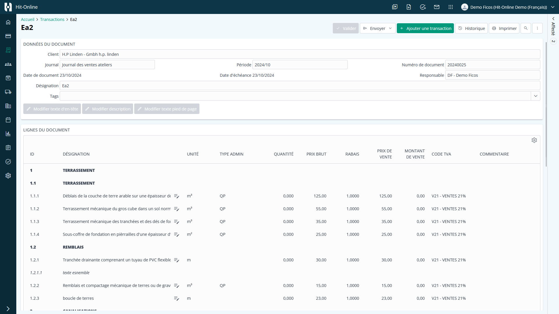Click Modifier texte pied de page button
Screen dimensions: 559x314
[167, 109]
